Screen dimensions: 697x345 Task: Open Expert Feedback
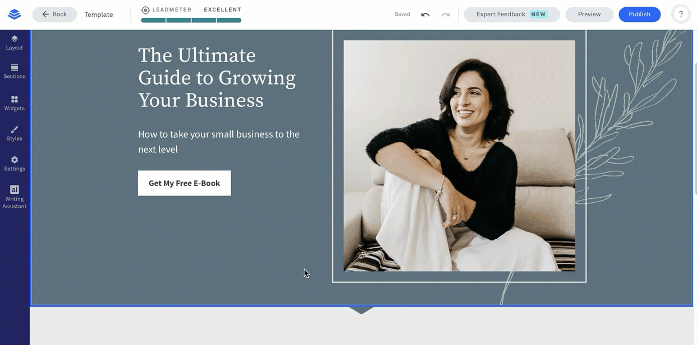pyautogui.click(x=512, y=15)
